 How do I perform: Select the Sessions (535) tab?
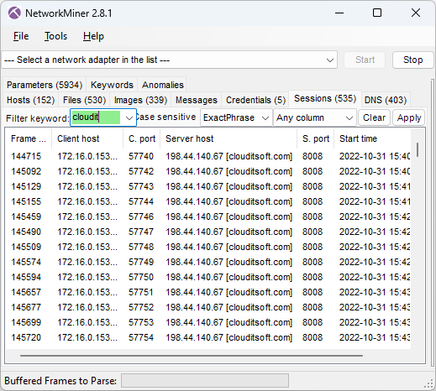click(x=325, y=98)
